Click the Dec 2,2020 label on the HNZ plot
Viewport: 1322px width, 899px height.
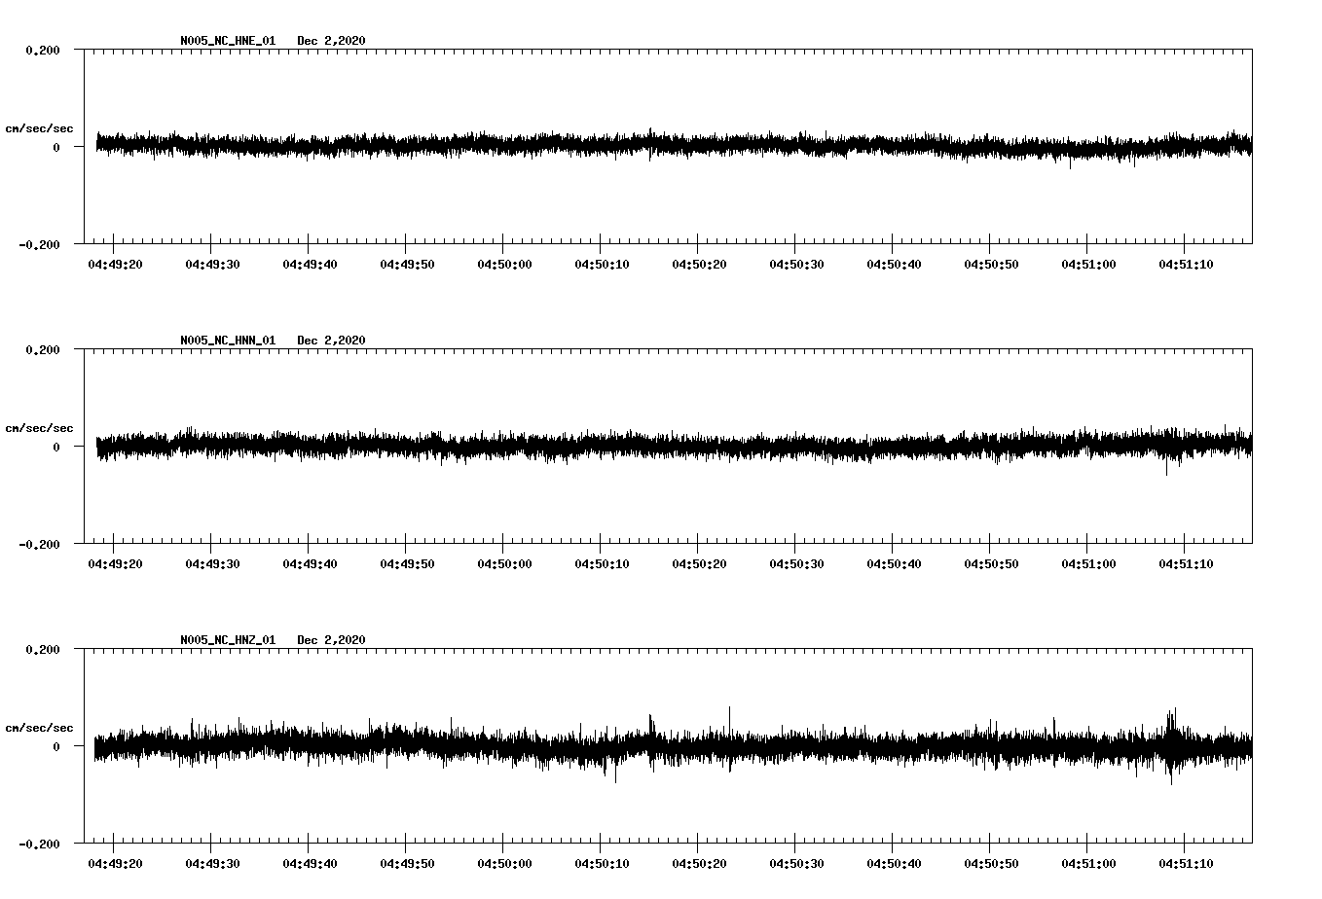333,640
